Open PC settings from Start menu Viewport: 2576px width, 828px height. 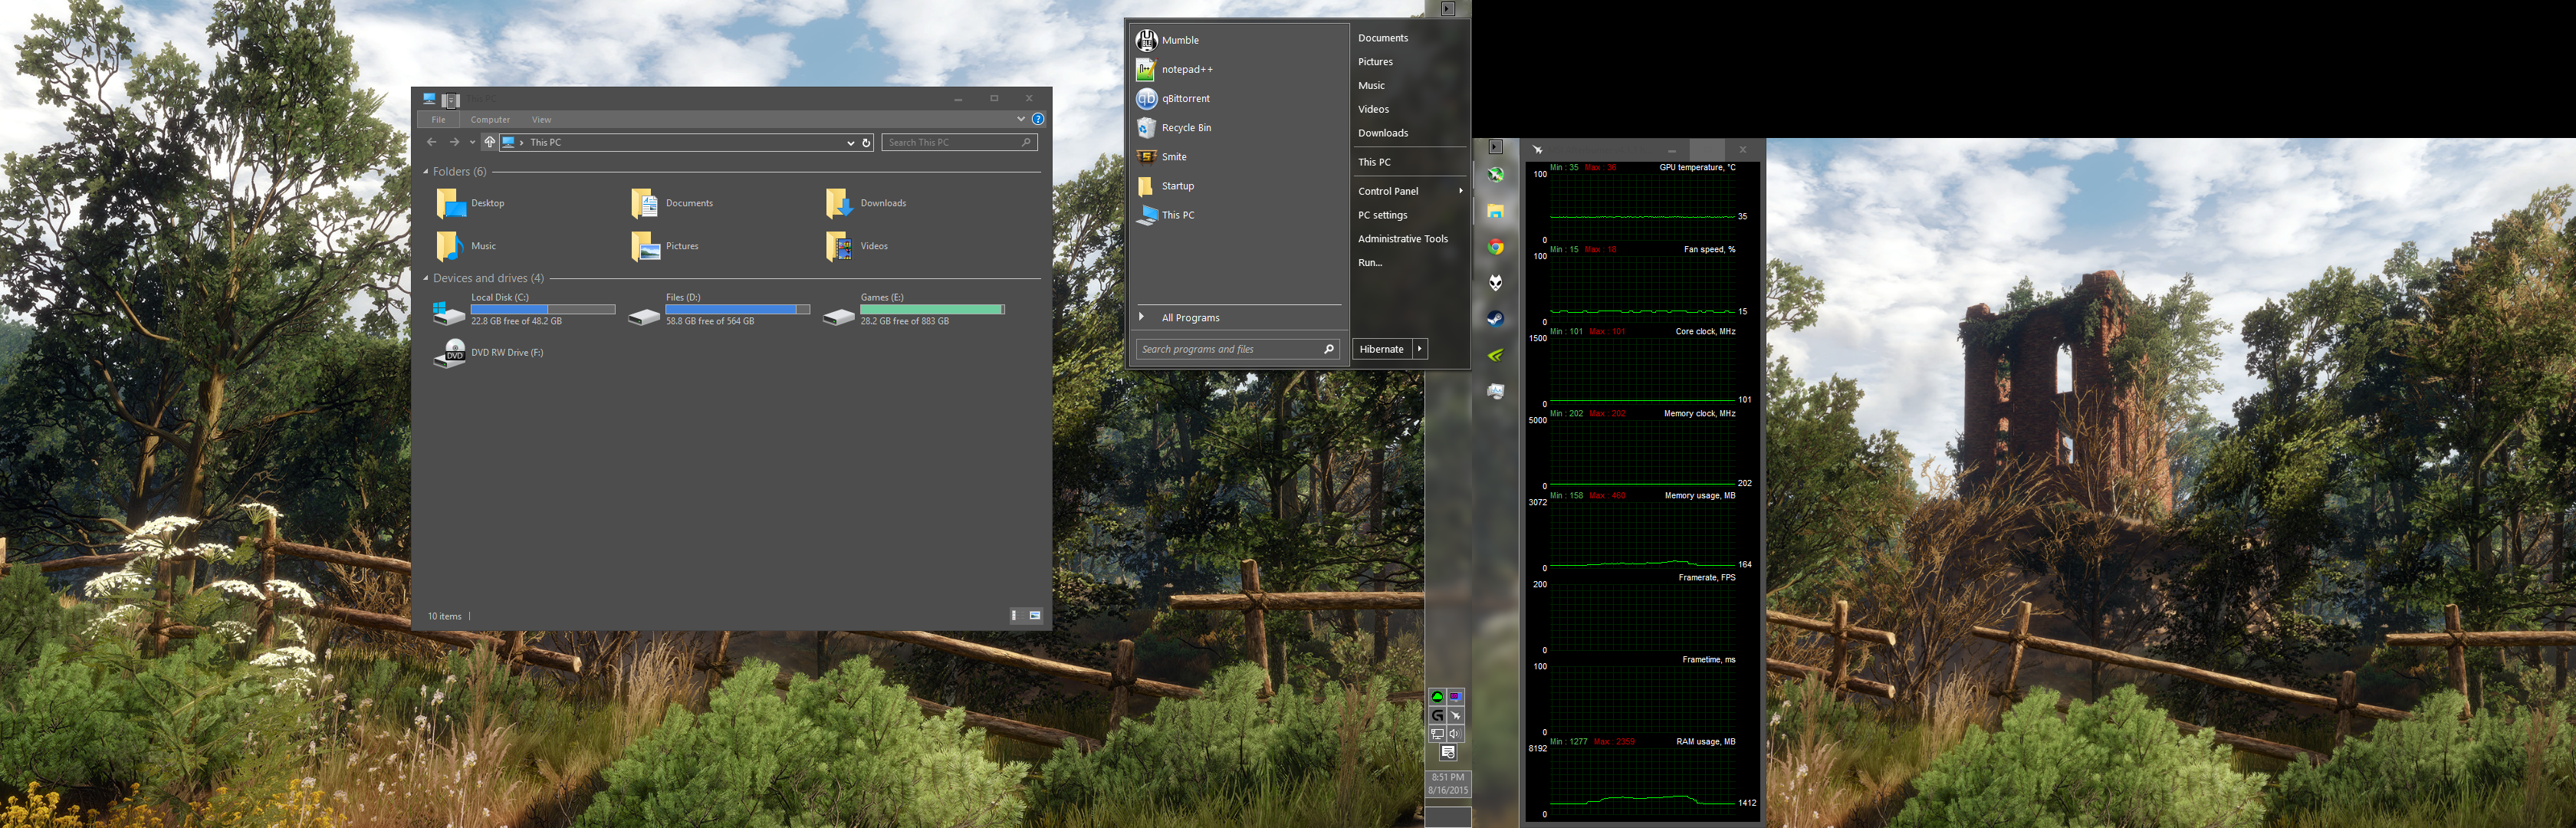click(x=1382, y=215)
